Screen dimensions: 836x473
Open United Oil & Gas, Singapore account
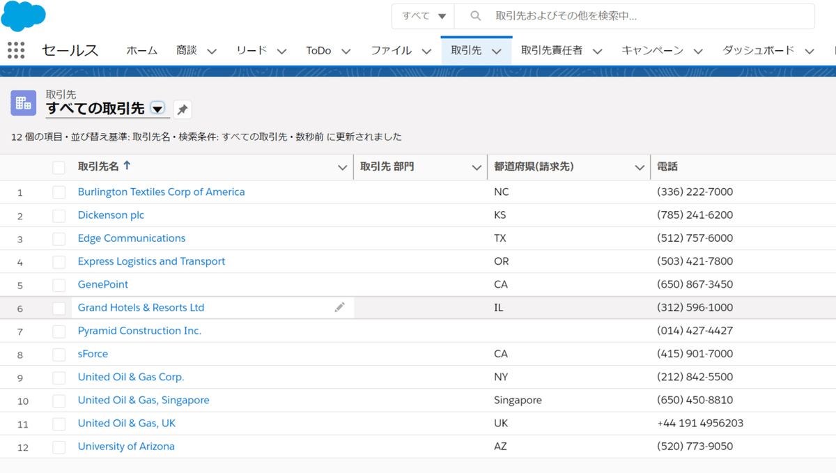[x=144, y=400]
